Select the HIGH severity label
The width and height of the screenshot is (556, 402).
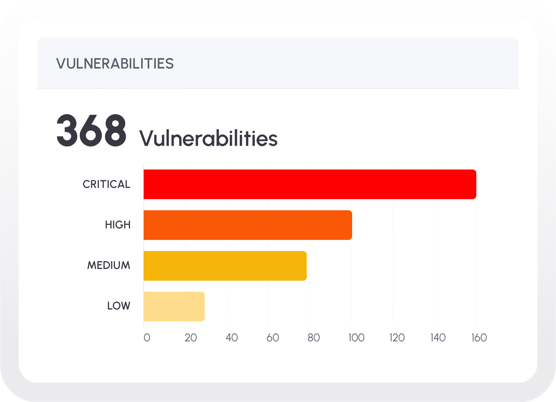click(118, 225)
